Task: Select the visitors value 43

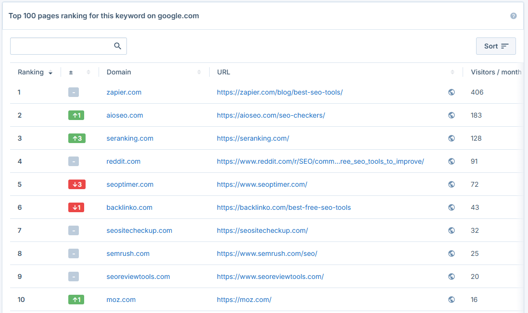Action: (475, 207)
